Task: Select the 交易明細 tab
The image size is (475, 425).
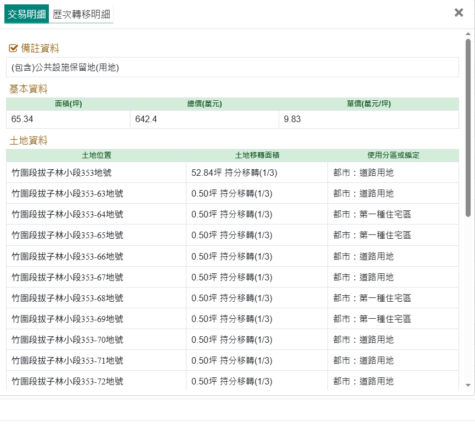Action: coord(26,14)
